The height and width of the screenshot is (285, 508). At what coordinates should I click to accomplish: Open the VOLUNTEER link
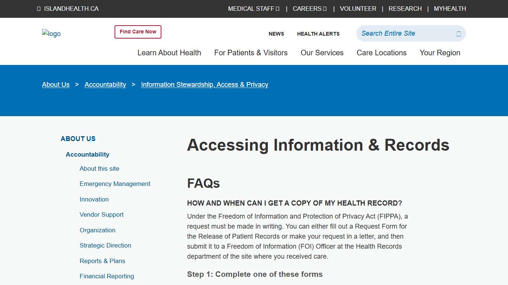pyautogui.click(x=358, y=9)
